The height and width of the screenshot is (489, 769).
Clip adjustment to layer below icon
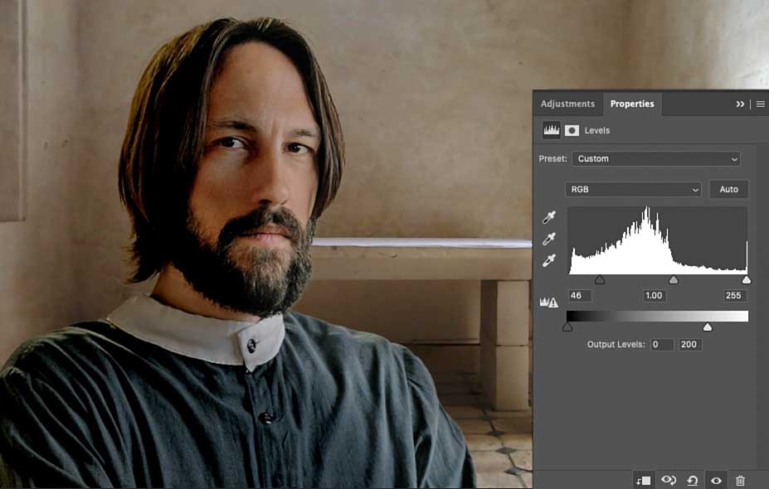pos(642,480)
